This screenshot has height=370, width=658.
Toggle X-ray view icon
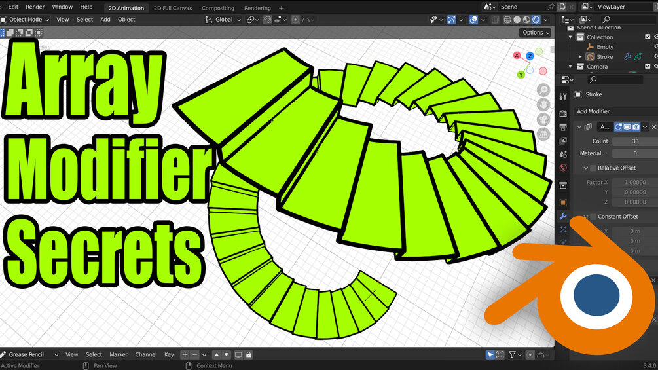coord(495,20)
